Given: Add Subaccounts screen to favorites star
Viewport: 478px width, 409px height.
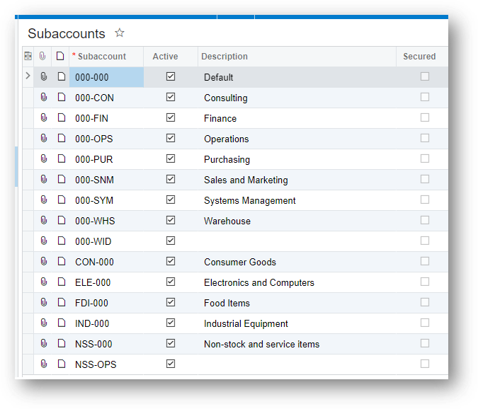Looking at the screenshot, I should click(x=120, y=33).
